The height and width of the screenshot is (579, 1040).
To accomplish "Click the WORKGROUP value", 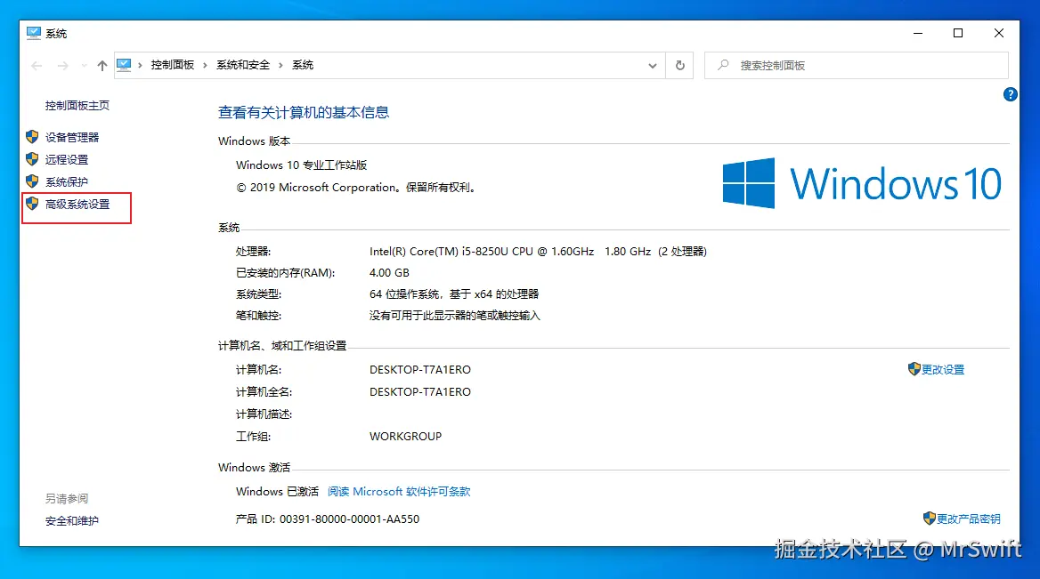I will [x=405, y=436].
